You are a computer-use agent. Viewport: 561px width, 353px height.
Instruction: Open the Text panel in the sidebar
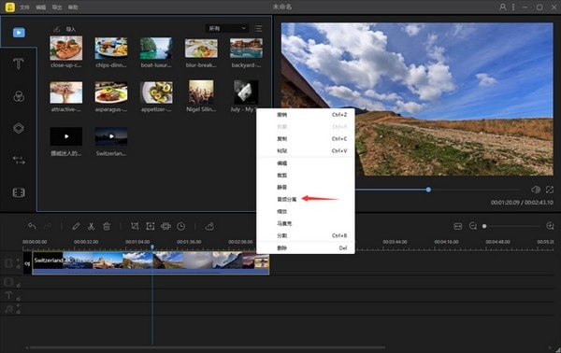click(19, 64)
